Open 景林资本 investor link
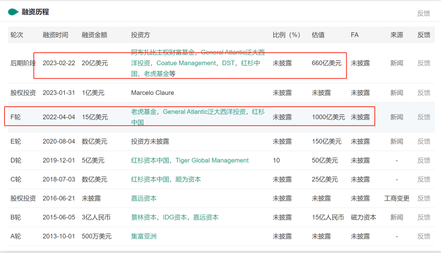The image size is (441, 253). point(144,218)
